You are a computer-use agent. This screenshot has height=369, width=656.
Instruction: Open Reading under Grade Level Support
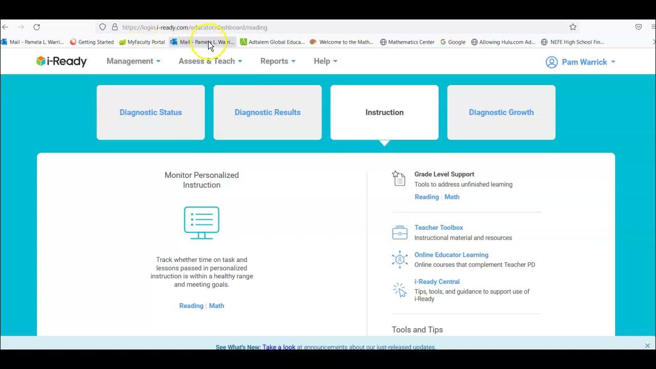pyautogui.click(x=426, y=197)
